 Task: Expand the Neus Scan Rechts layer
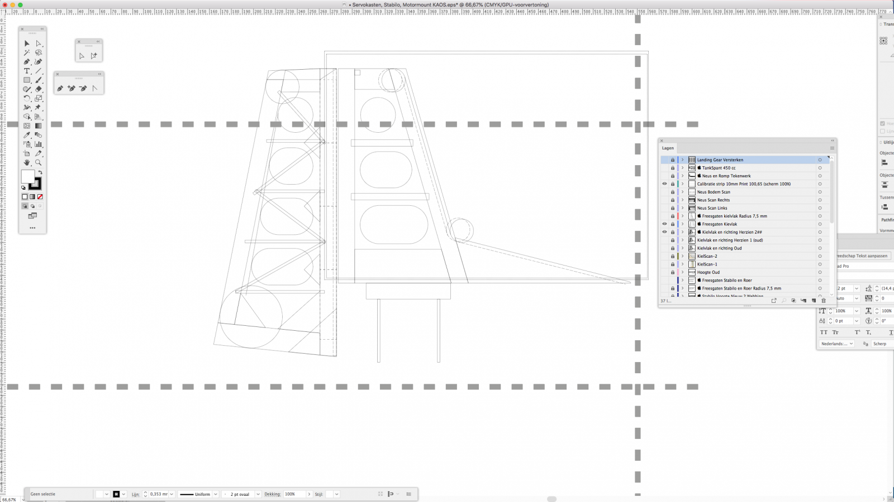[x=682, y=200]
